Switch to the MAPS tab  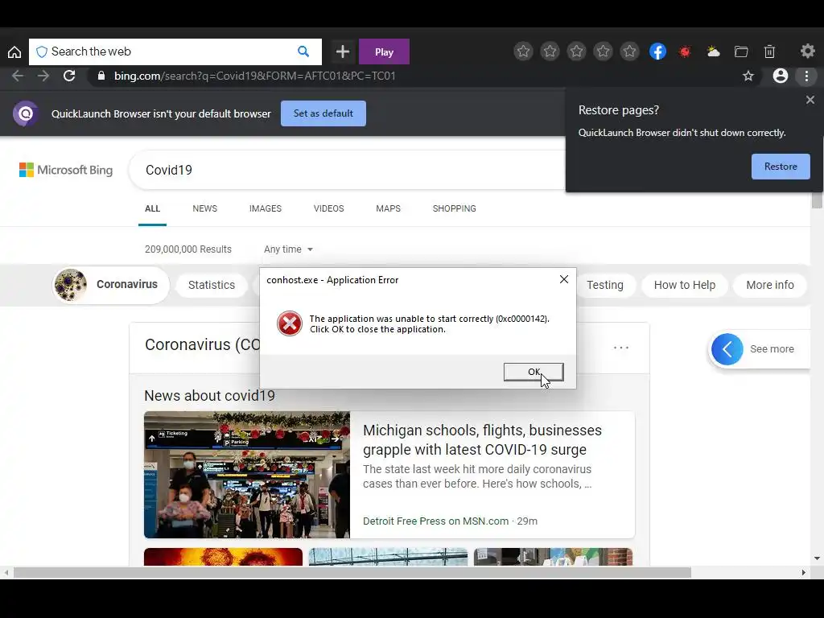(389, 208)
